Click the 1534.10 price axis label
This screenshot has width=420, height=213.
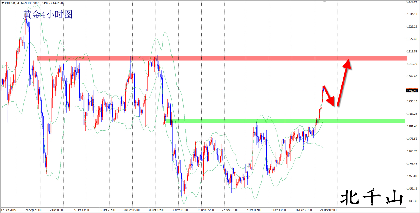[412, 14]
